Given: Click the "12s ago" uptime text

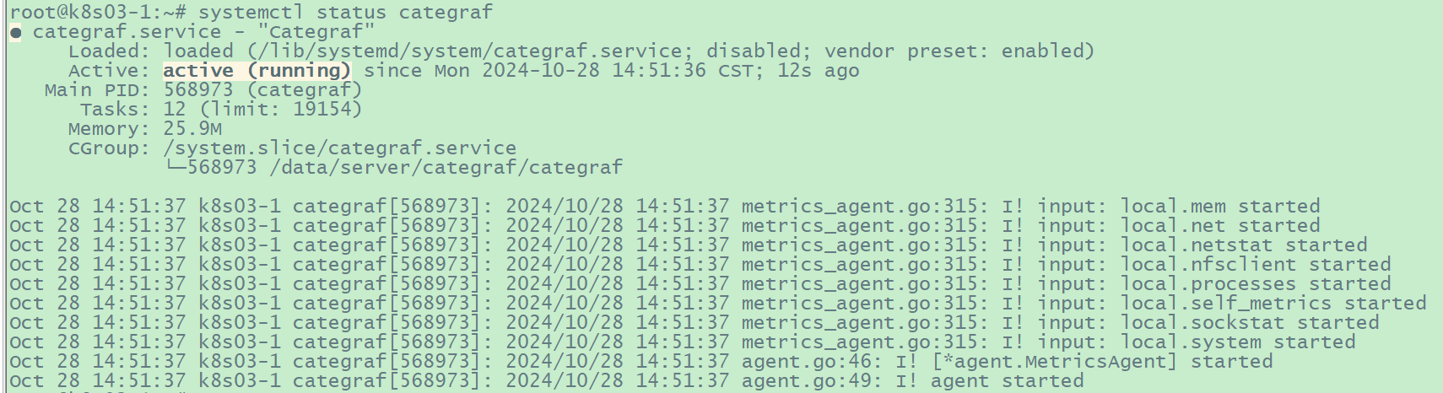Looking at the screenshot, I should [x=818, y=71].
